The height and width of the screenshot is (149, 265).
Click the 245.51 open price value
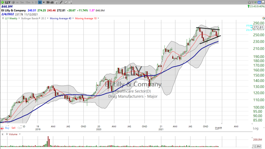coord(32,10)
